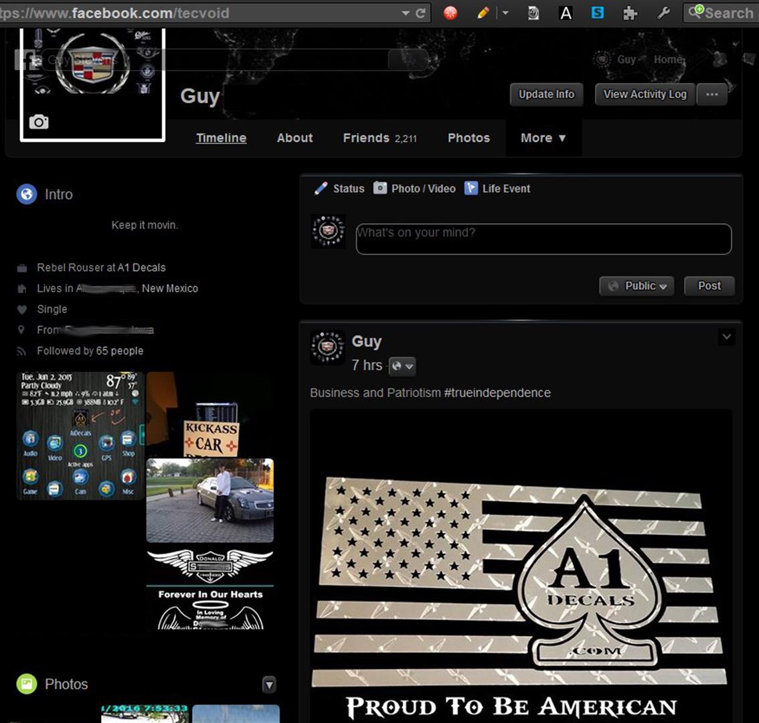Click the Guy profile link in top bar
This screenshot has width=759, height=723.
(x=626, y=60)
